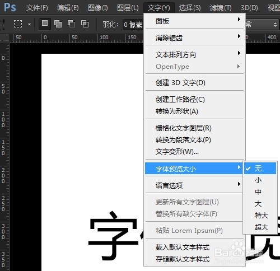Choose the New Selection mode icon
Screen dimensions: 280x271
coord(45,24)
